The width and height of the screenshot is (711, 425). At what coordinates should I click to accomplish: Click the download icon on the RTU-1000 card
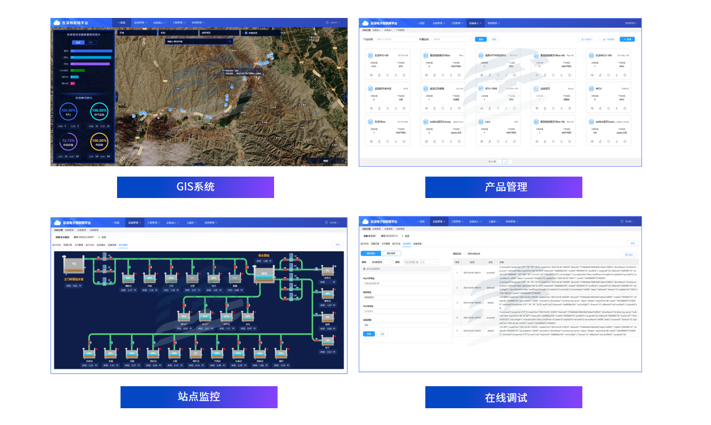pos(506,108)
